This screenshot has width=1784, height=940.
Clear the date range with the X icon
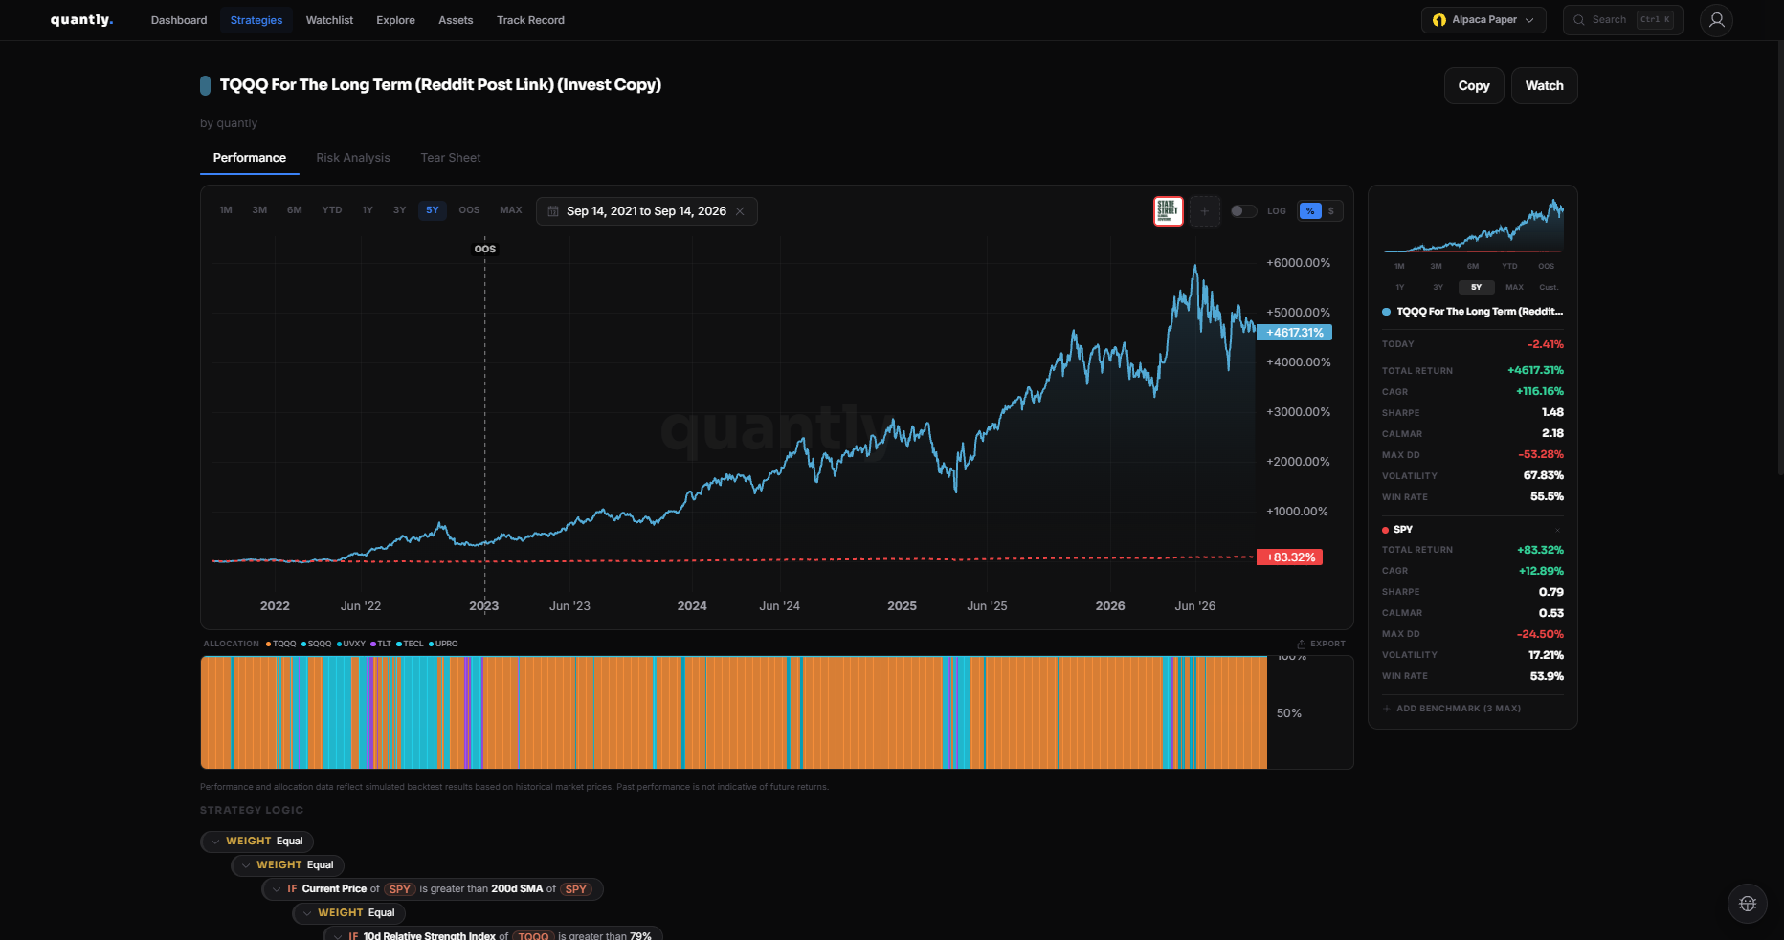tap(740, 211)
